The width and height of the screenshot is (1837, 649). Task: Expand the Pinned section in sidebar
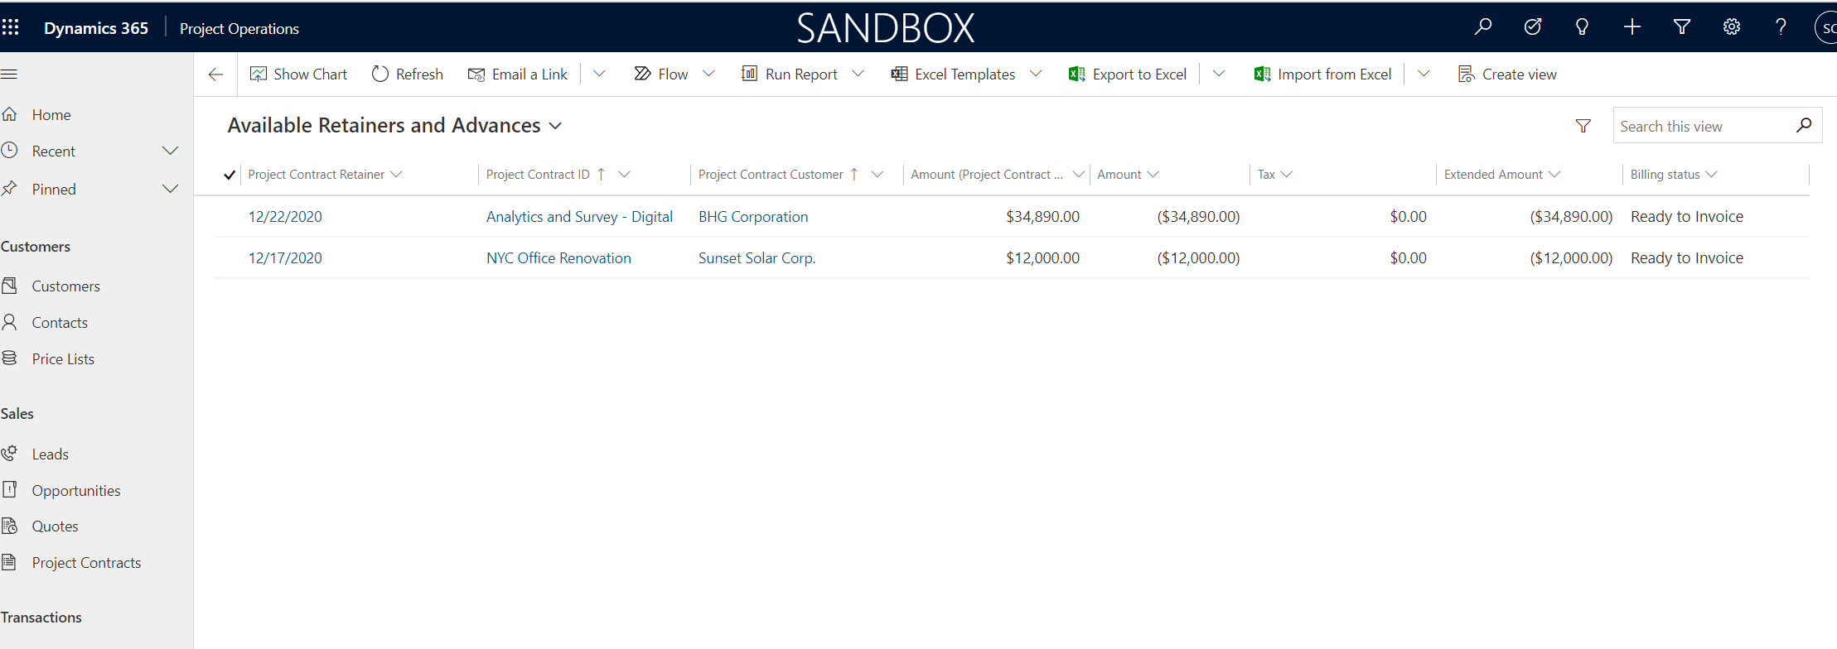click(170, 189)
